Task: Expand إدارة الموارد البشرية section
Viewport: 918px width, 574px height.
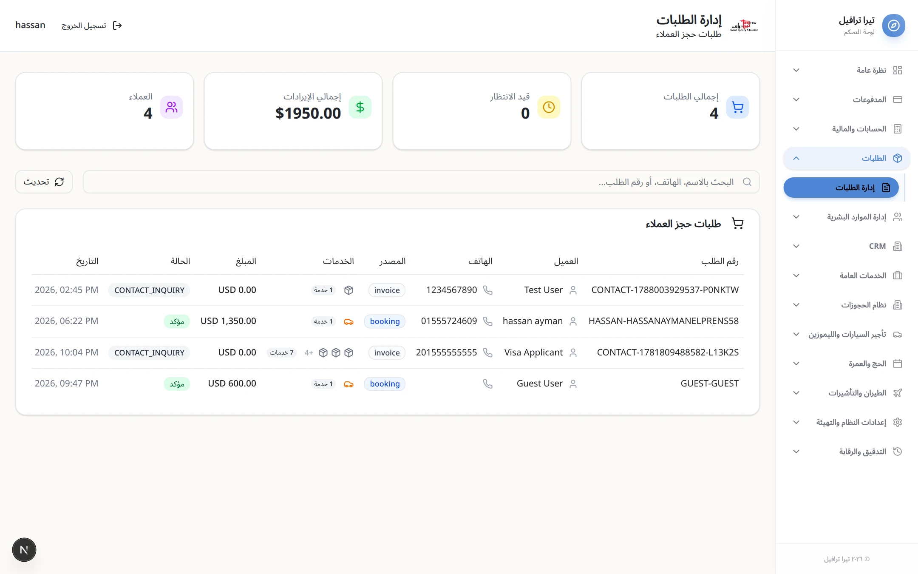Action: (x=847, y=217)
